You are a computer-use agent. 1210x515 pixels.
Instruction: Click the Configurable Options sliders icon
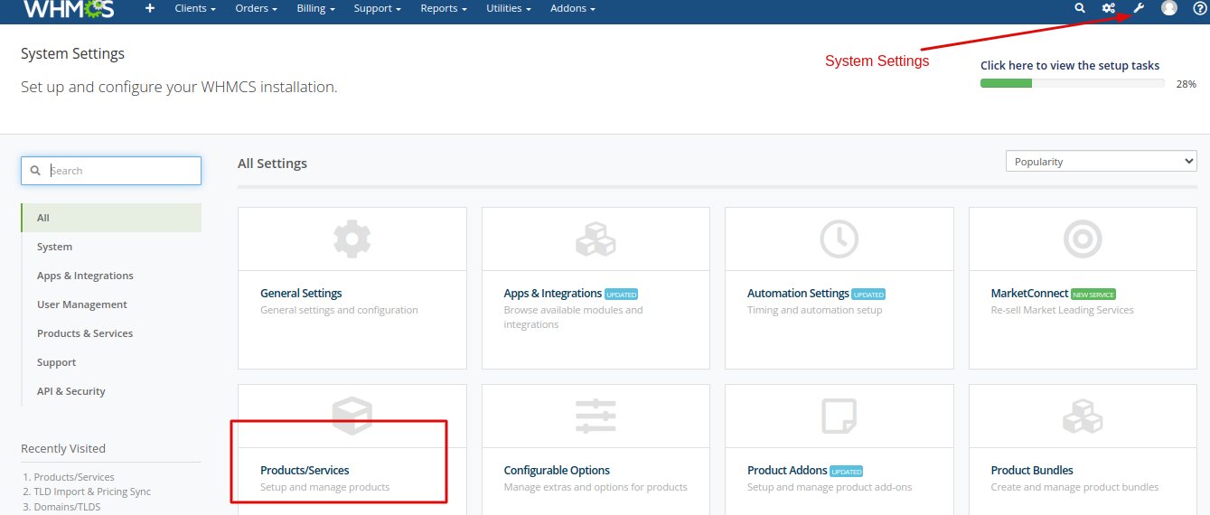click(596, 416)
